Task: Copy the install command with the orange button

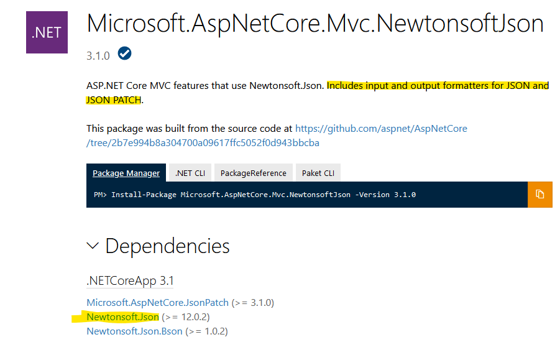Action: [x=539, y=195]
